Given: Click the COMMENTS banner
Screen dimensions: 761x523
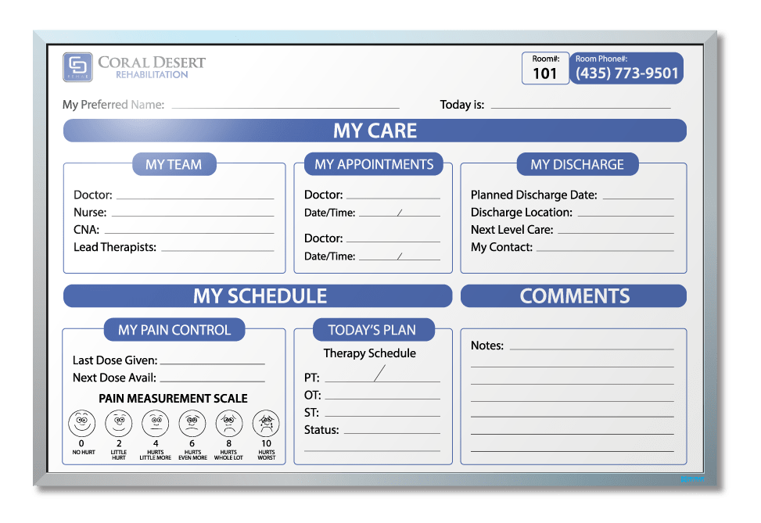Looking at the screenshot, I should pyautogui.click(x=573, y=296).
